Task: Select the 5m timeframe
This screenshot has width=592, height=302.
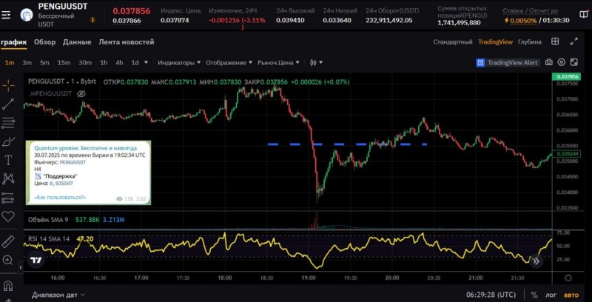Action: [44, 63]
